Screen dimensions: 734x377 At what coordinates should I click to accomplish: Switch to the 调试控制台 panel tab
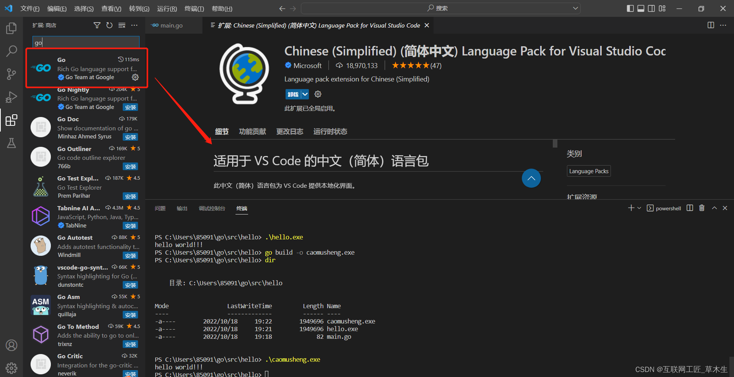[212, 208]
